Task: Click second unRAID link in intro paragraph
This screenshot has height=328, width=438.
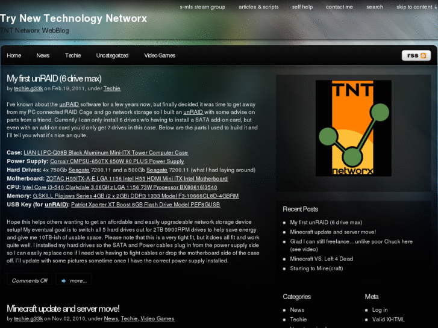Action: coord(193,113)
